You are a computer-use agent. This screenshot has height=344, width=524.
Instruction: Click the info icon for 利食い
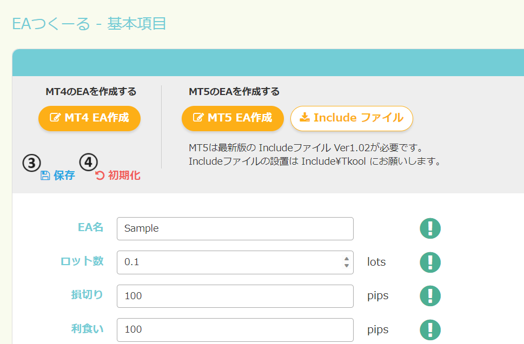point(430,329)
